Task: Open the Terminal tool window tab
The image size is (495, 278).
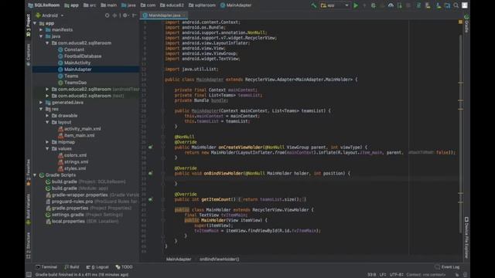Action: tap(46, 267)
